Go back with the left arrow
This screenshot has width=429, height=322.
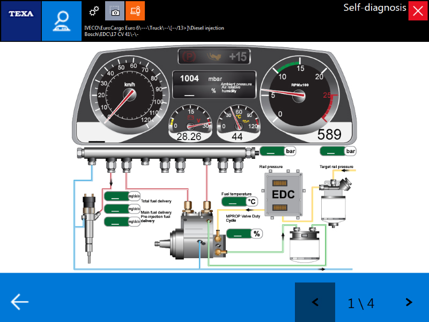click(19, 302)
